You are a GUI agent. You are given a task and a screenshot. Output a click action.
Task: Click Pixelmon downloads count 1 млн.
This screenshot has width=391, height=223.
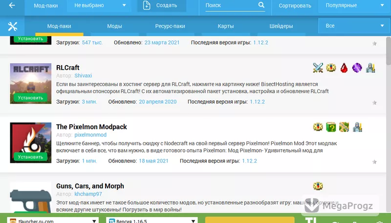coord(89,161)
